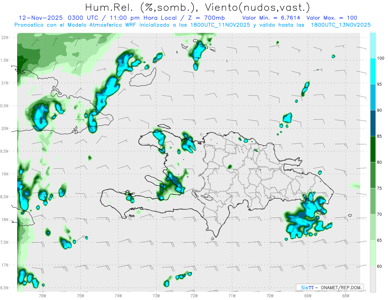Click the colorbar label '60'
The width and height of the screenshot is (388, 300).
pyautogui.click(x=380, y=266)
